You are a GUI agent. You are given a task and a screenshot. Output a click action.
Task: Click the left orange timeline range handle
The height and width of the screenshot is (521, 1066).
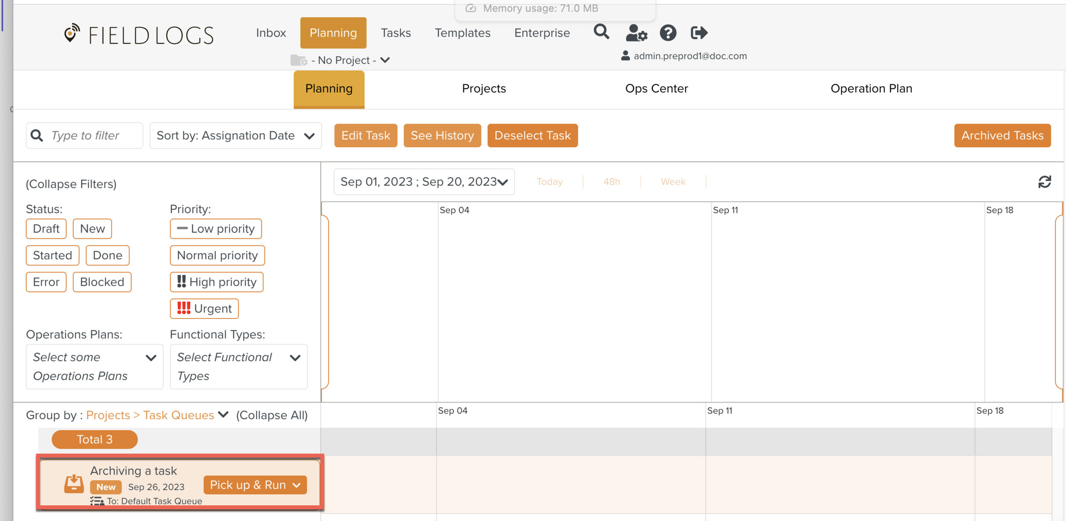(325, 302)
